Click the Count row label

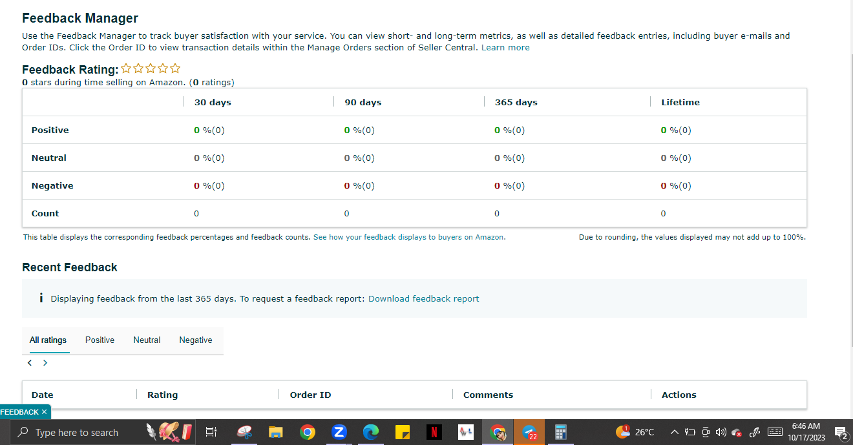[45, 213]
